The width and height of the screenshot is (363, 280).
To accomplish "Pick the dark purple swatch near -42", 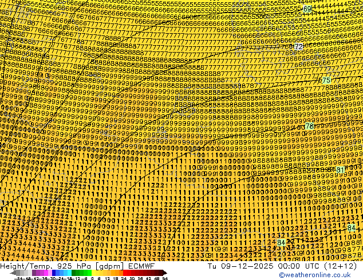I will tap(34, 273).
